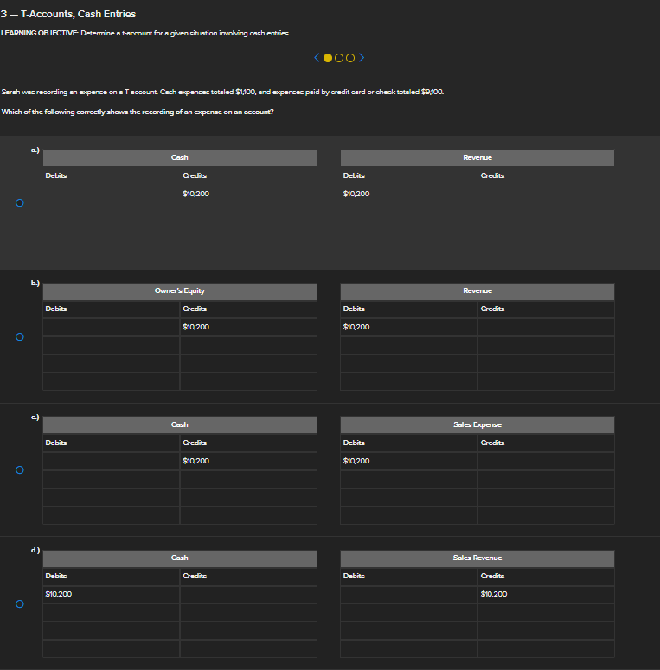Jump to the third pagination dot
This screenshot has height=670, width=660.
coord(351,59)
